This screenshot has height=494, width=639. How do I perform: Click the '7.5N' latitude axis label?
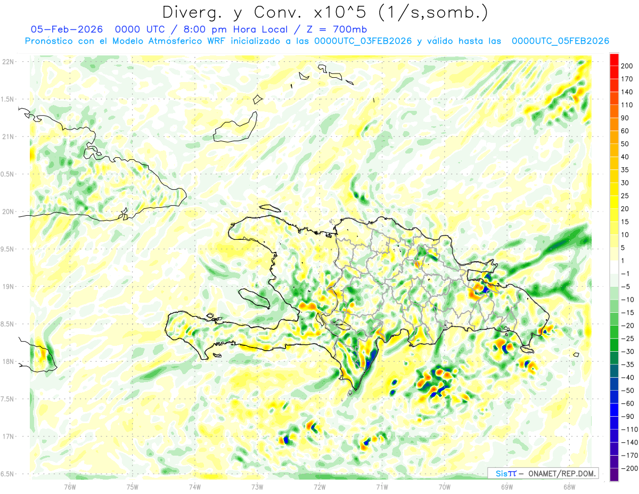click(x=8, y=399)
